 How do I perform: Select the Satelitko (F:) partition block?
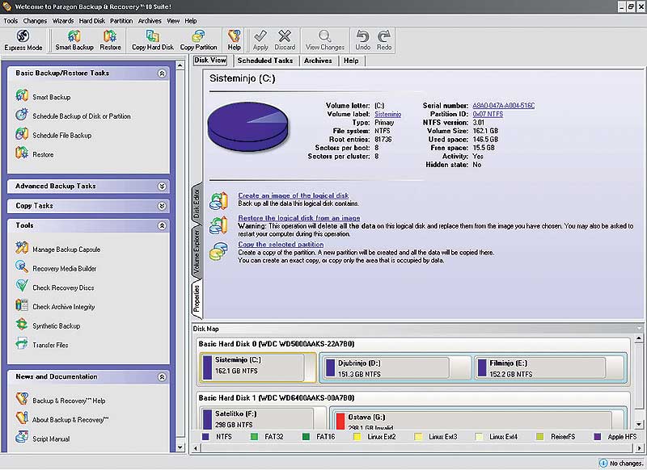point(262,418)
